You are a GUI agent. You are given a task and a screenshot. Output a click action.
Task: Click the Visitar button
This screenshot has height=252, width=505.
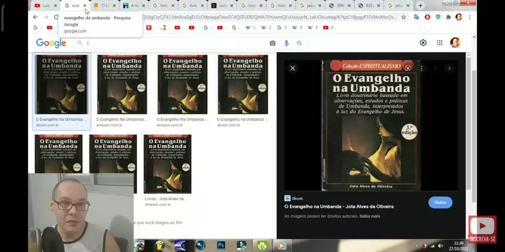(x=440, y=203)
